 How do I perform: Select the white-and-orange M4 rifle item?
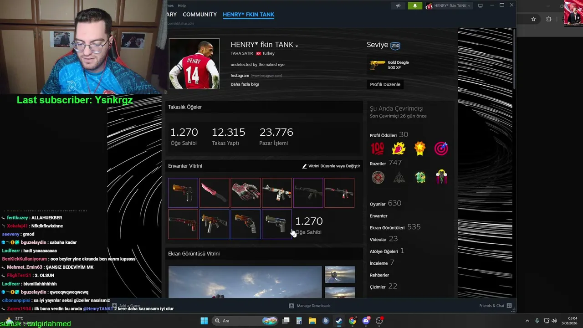277,193
